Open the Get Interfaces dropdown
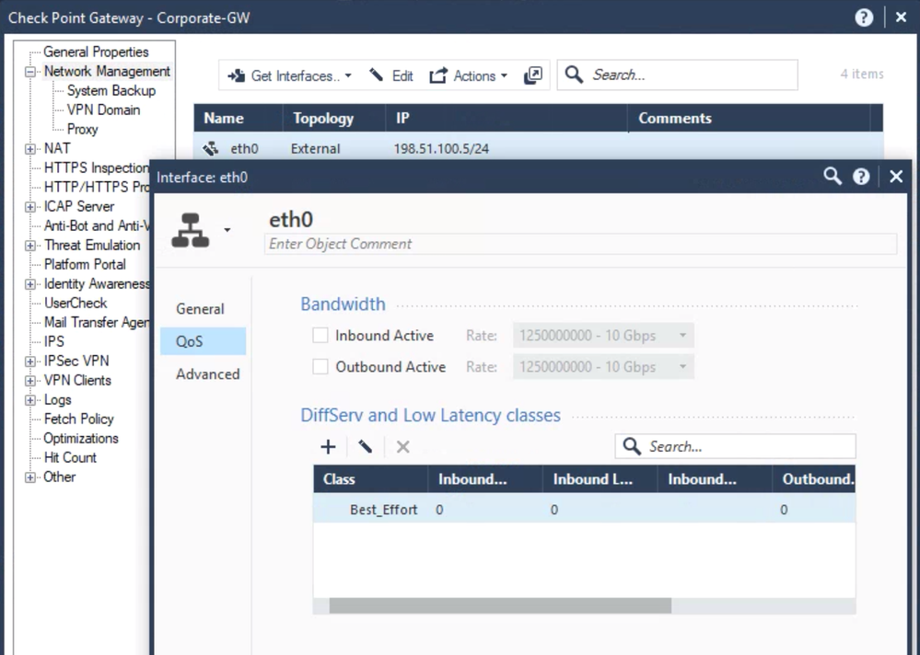 (x=289, y=75)
